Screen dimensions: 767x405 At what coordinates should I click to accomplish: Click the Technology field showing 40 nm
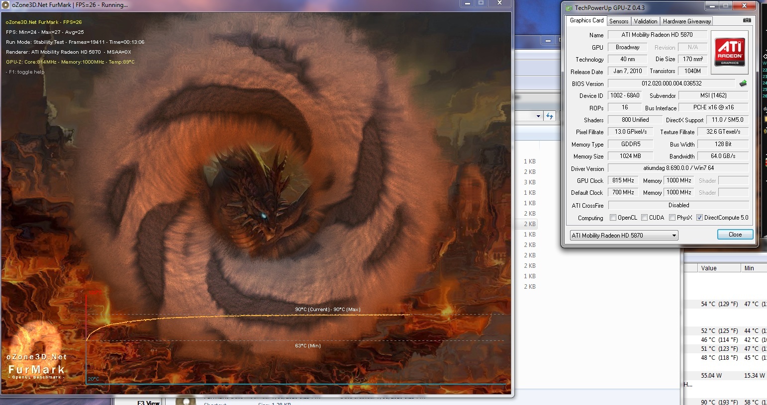click(627, 59)
